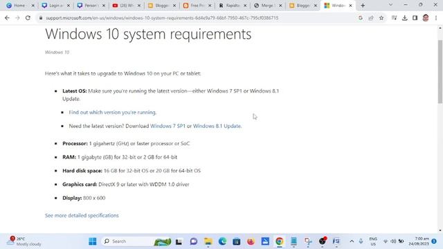Click the scrollbar up arrow
443x249 pixels.
(440, 28)
